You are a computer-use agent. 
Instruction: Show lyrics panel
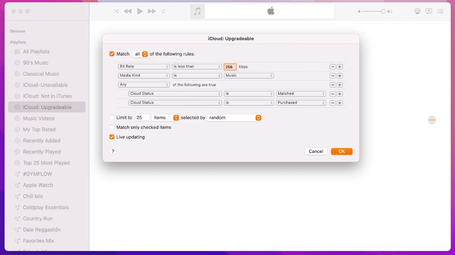point(429,11)
